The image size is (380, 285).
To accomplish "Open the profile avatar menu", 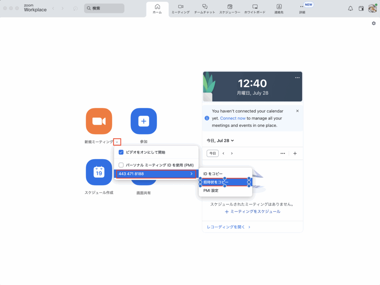I will 373,9.
